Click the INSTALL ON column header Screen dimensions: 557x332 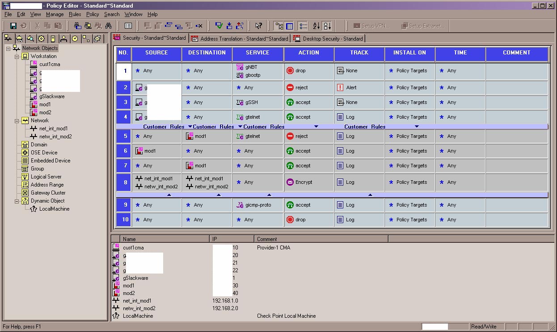tap(409, 54)
